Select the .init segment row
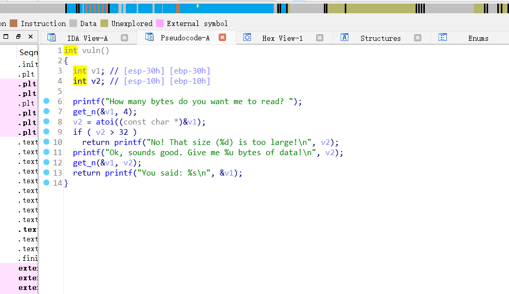The width and height of the screenshot is (509, 294). tap(28, 64)
